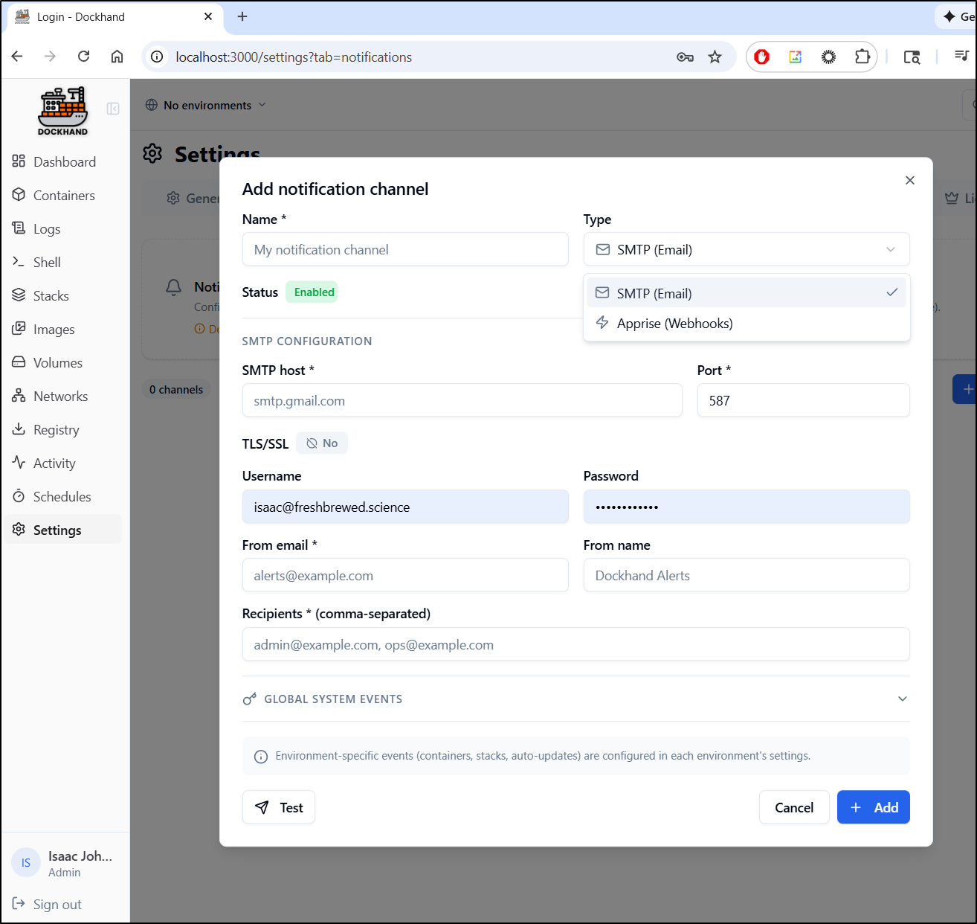Click the Test button

279,807
